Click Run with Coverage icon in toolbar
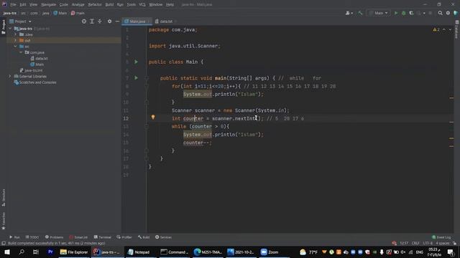 click(x=411, y=13)
